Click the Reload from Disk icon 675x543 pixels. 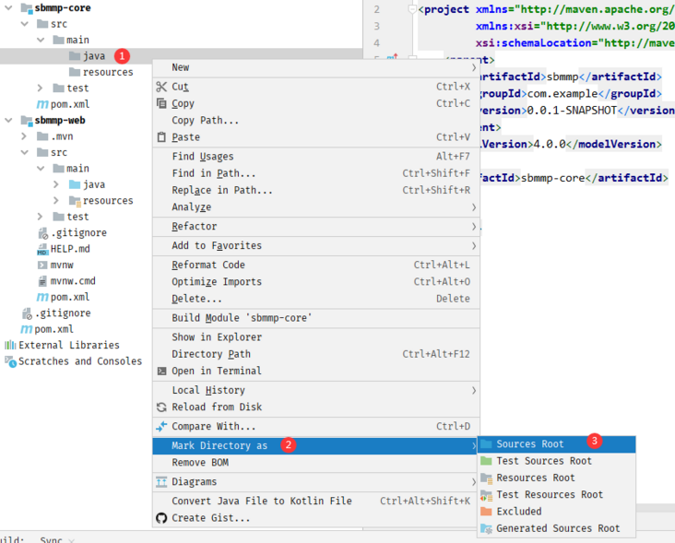(x=161, y=407)
